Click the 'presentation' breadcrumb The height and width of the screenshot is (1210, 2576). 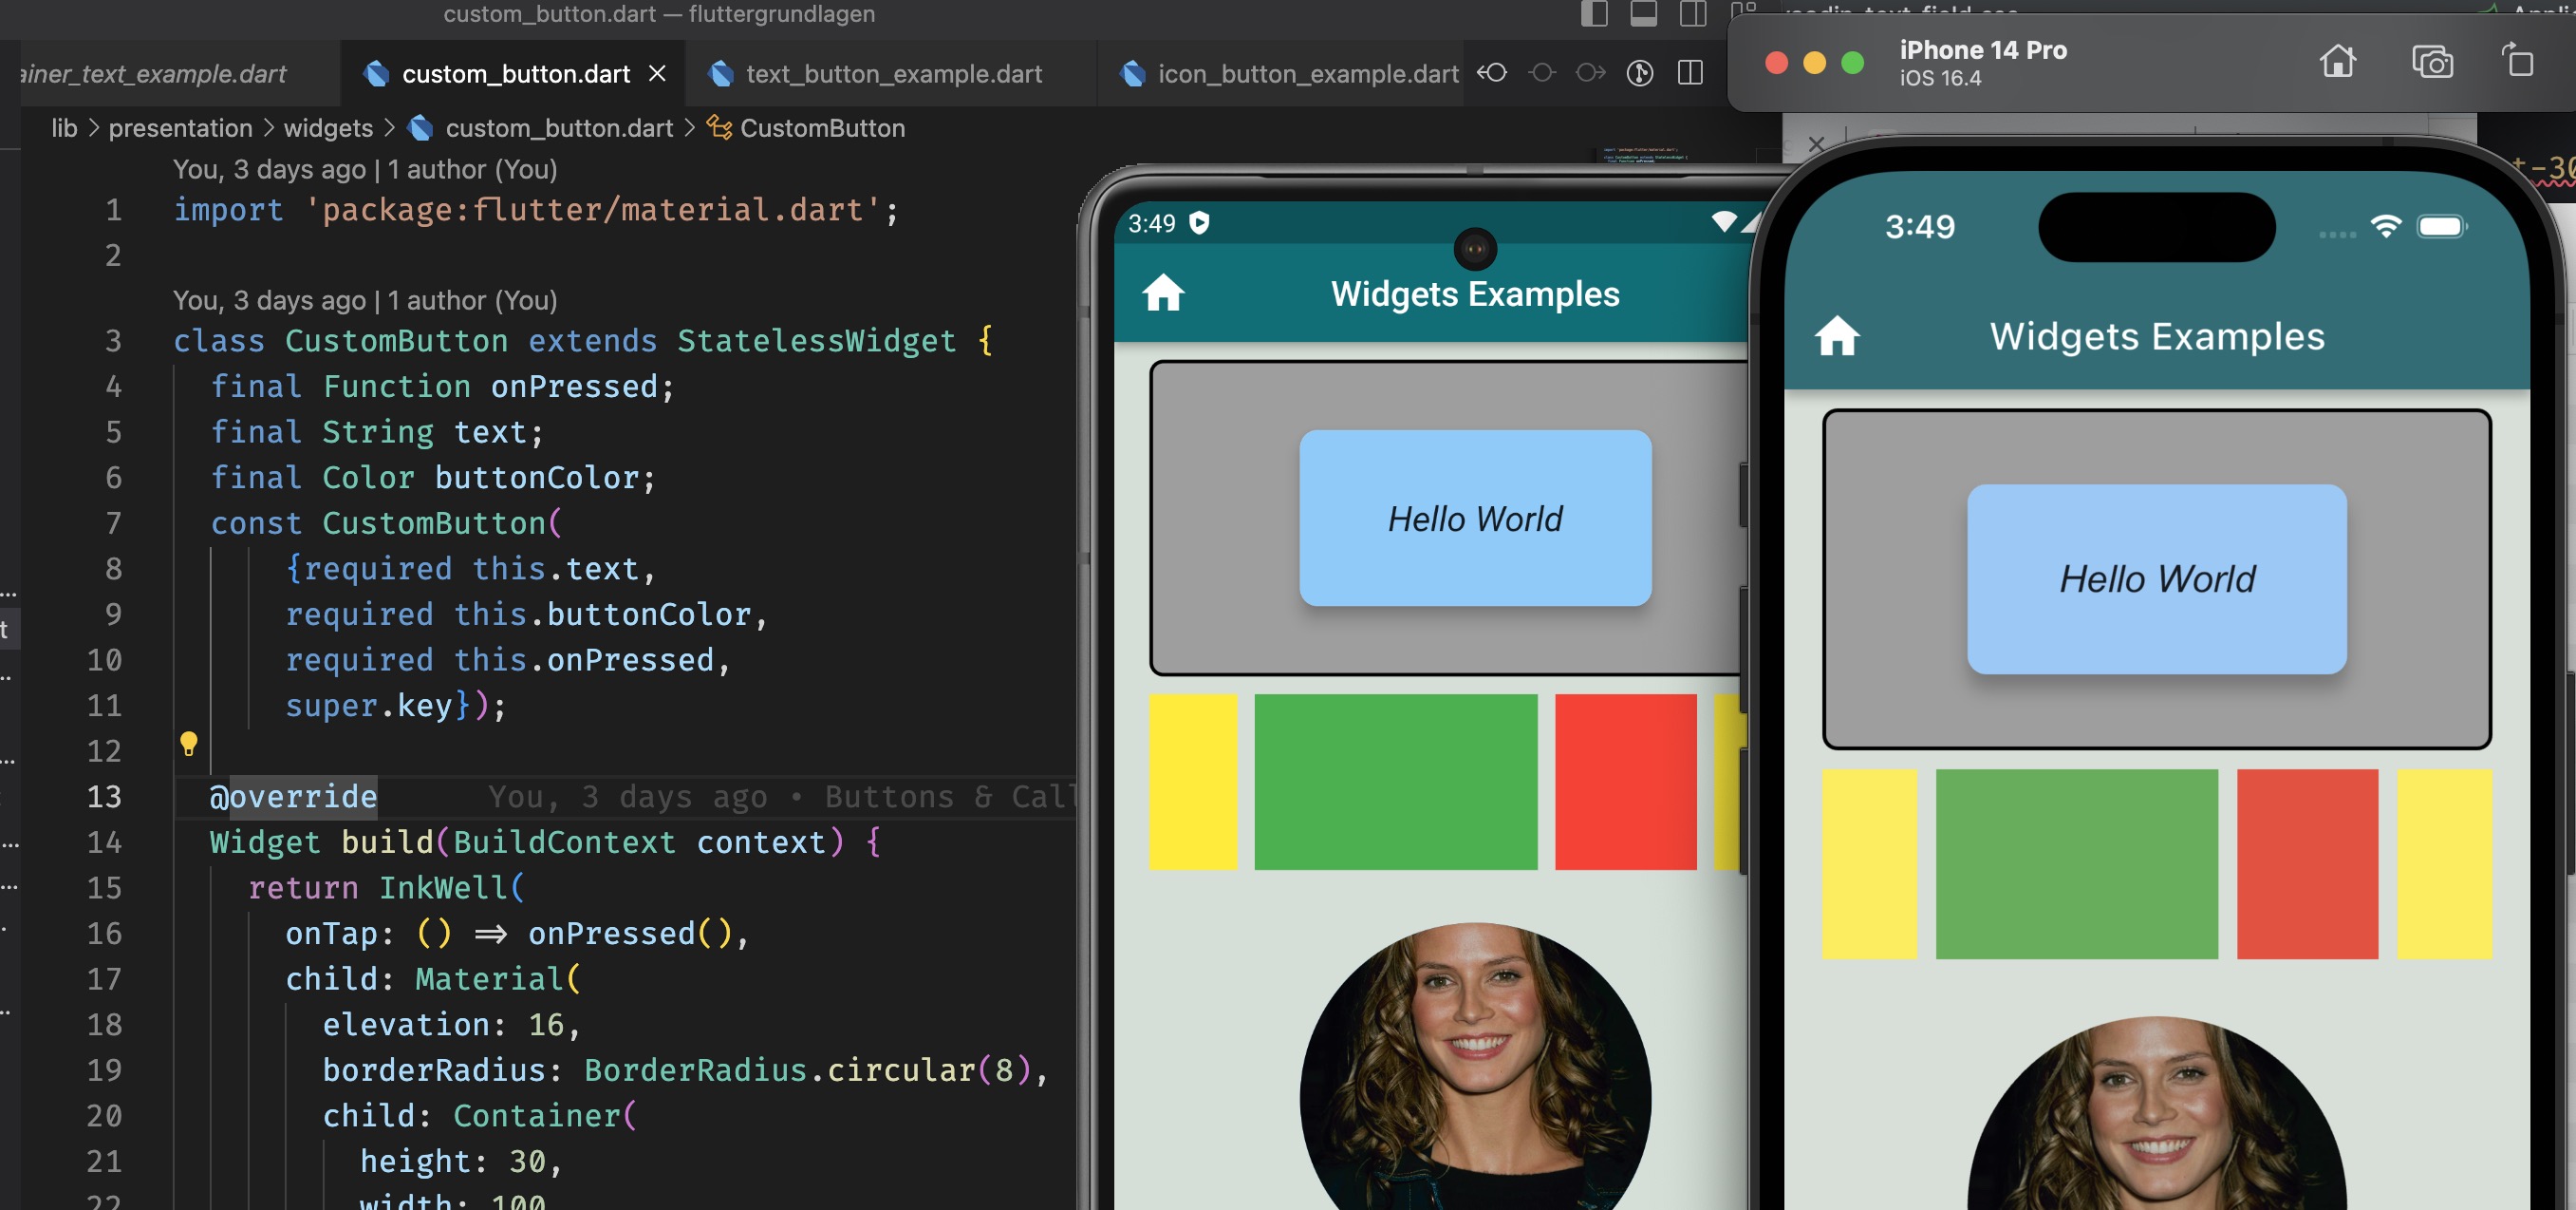pos(180,128)
